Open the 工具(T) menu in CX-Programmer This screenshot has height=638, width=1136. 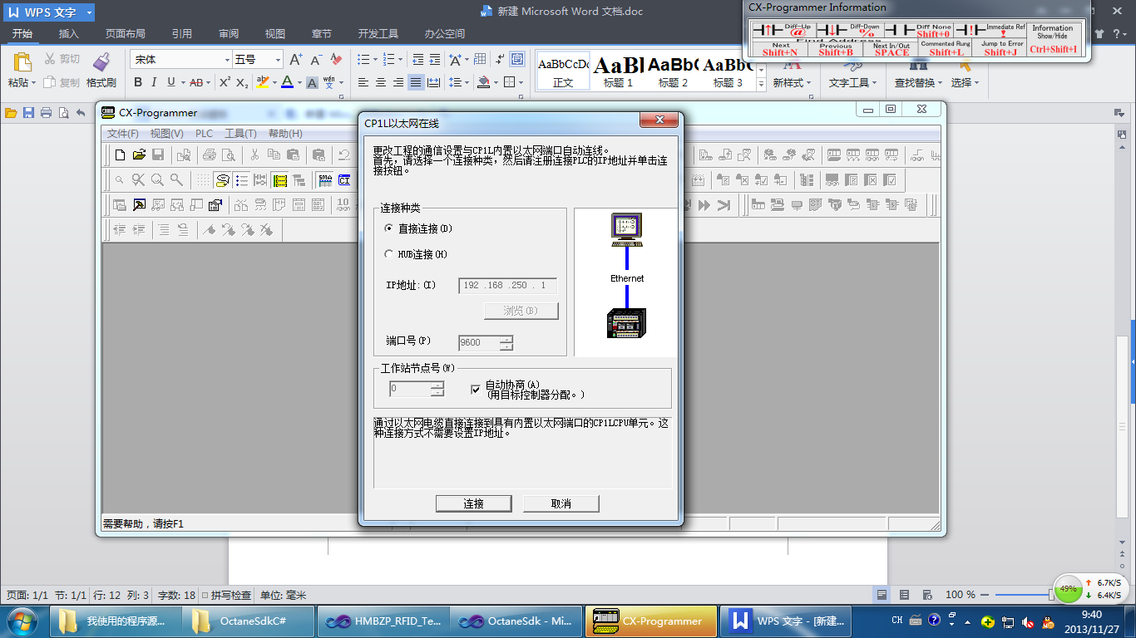point(240,134)
